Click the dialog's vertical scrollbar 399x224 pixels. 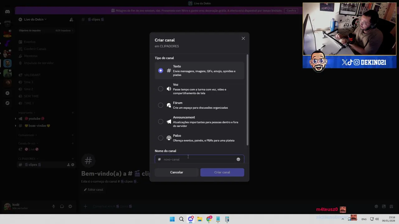click(x=248, y=100)
